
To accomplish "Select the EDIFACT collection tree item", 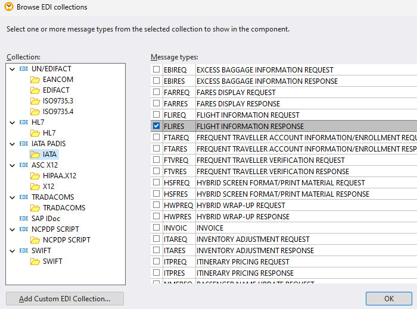I will pyautogui.click(x=55, y=90).
